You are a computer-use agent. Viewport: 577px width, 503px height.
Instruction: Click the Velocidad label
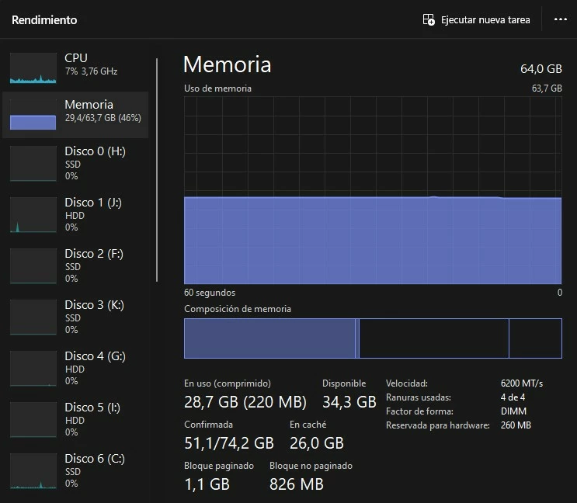pos(407,383)
